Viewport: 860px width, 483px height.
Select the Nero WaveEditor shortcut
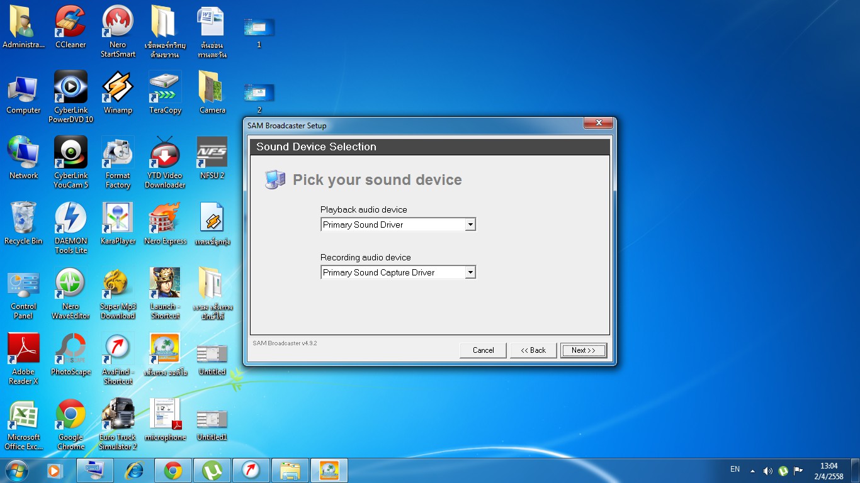tap(71, 293)
